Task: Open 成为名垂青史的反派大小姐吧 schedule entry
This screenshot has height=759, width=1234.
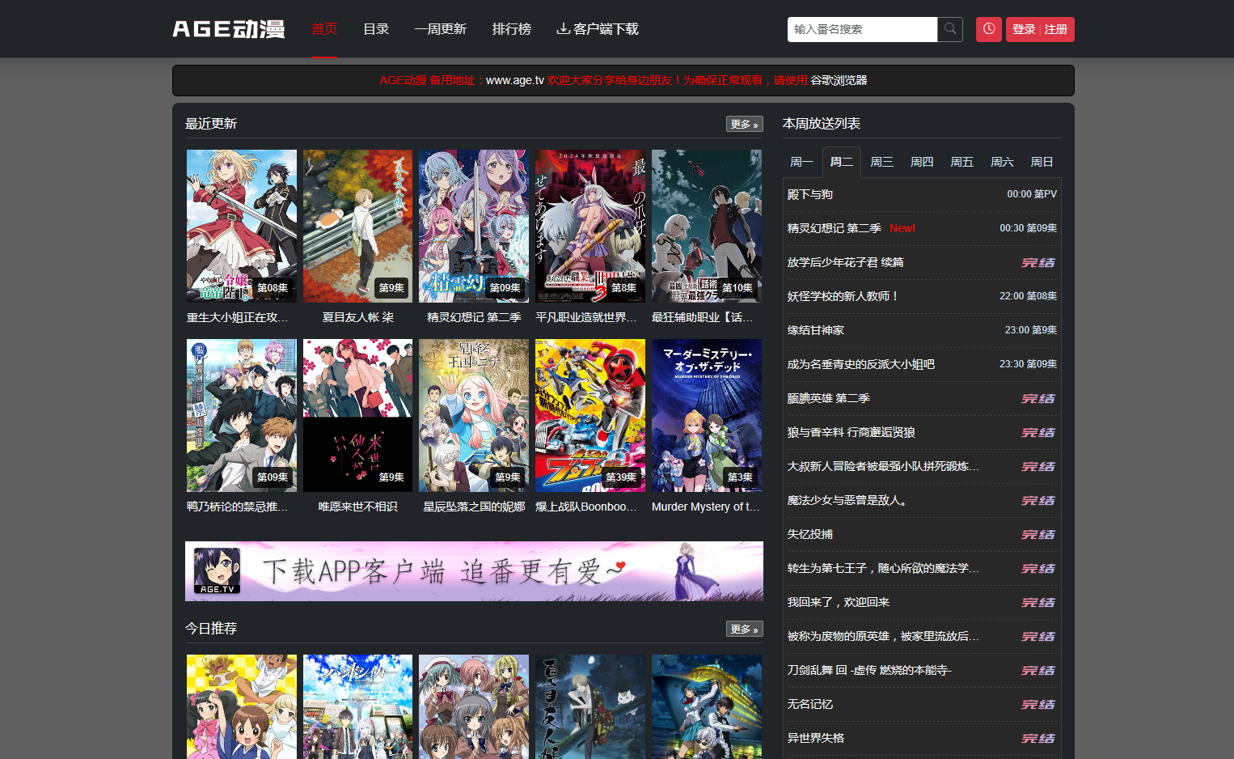Action: (861, 364)
